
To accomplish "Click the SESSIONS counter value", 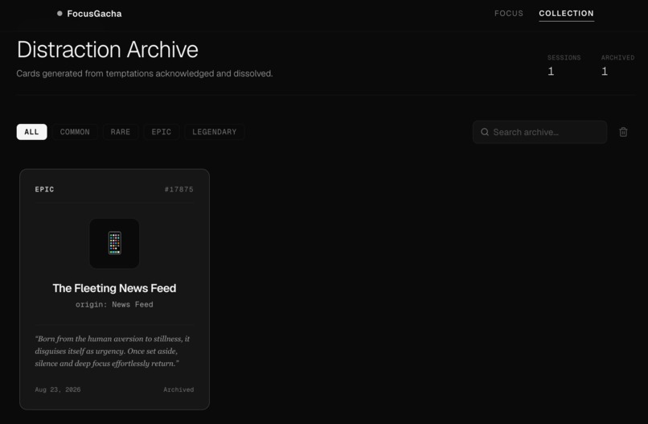I will point(551,72).
